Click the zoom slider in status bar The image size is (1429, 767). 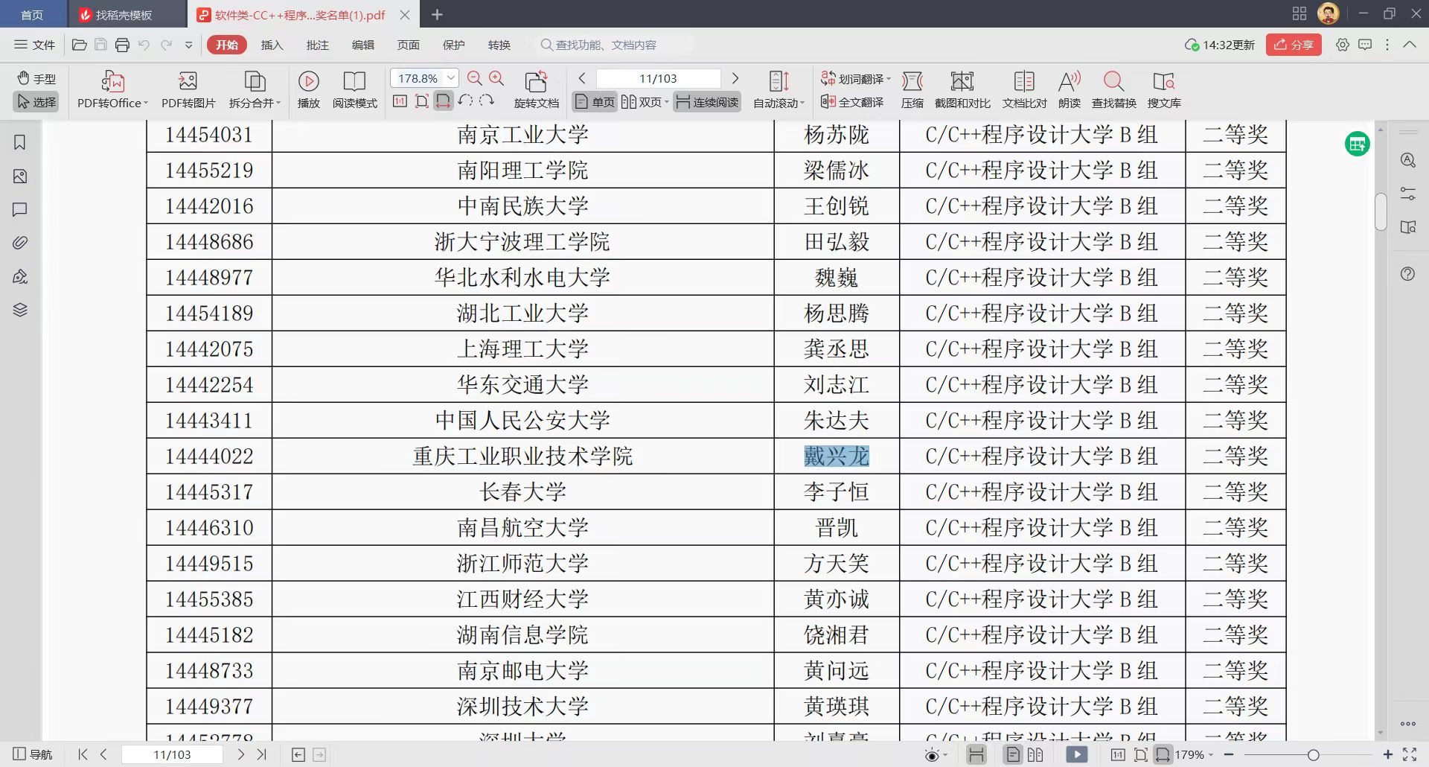(x=1313, y=755)
